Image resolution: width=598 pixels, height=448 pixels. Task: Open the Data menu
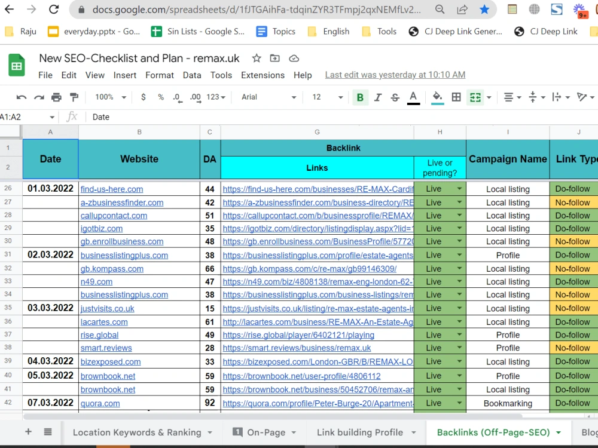pos(192,75)
